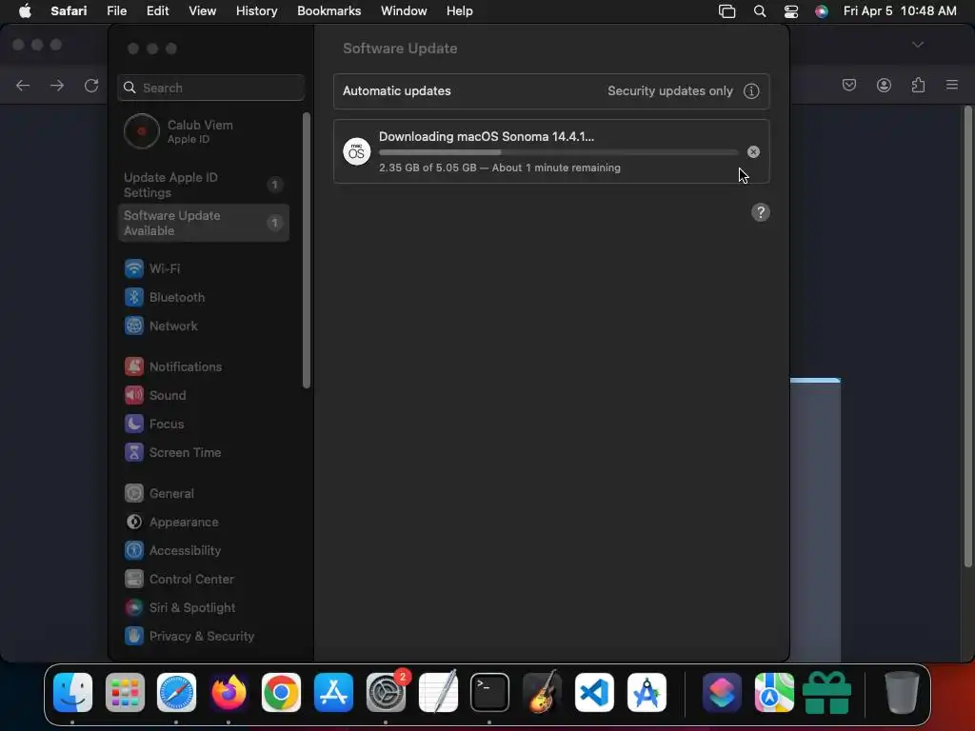
Task: Open Google Chrome from the Dock
Action: tap(281, 693)
